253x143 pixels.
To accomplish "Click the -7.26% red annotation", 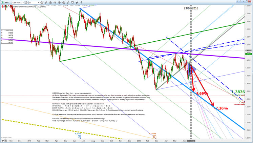I will pyautogui.click(x=221, y=108).
